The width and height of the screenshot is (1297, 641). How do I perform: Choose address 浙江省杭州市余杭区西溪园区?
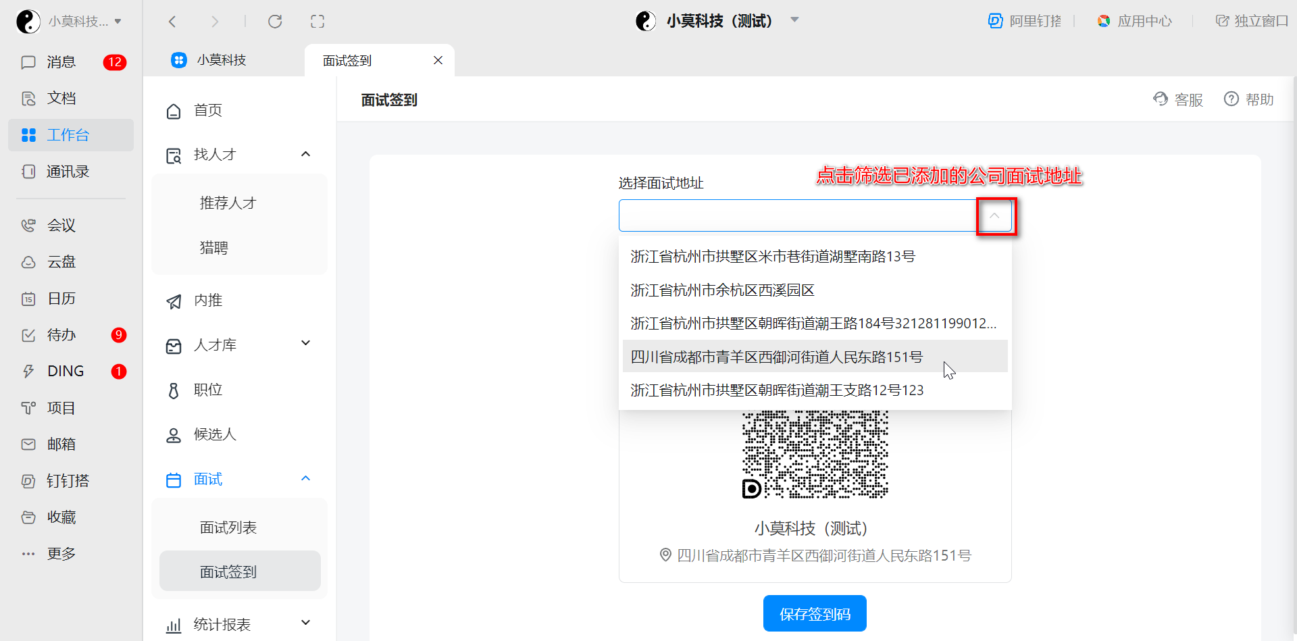pos(815,290)
